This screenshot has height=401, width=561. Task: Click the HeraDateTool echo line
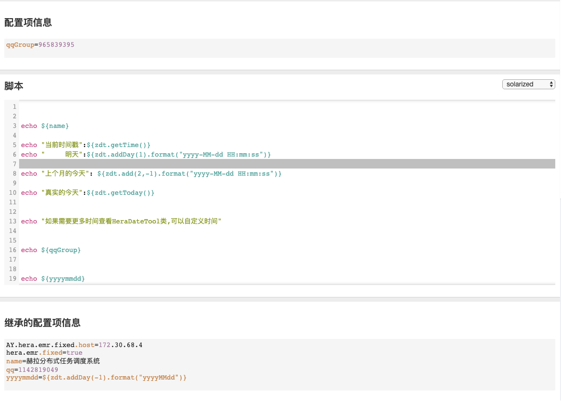(x=121, y=221)
